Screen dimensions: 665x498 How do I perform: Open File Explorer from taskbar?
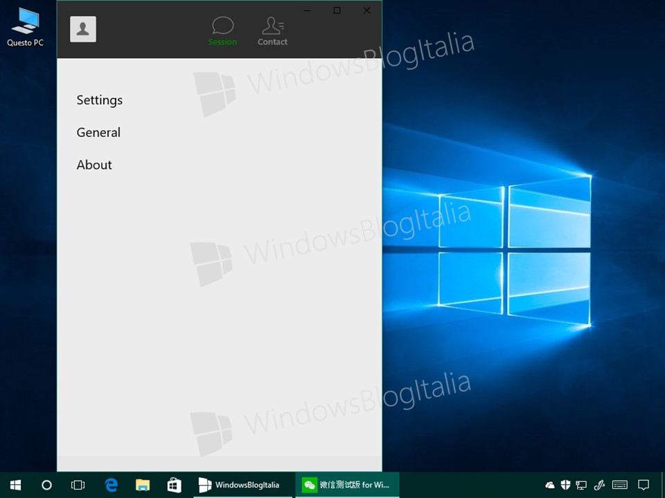(143, 485)
